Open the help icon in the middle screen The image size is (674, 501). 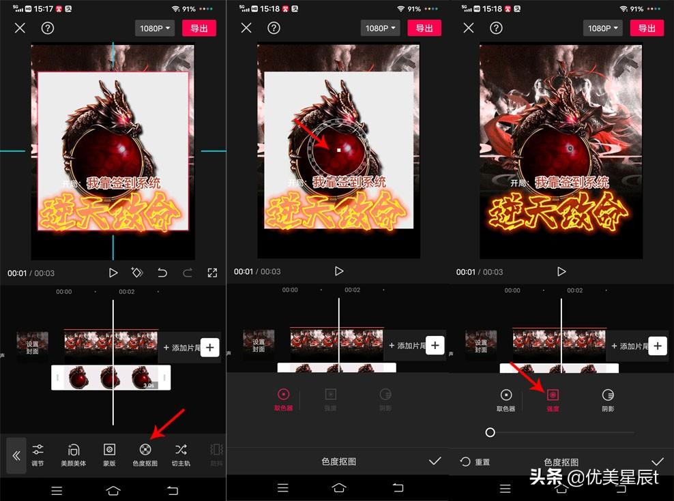(x=274, y=28)
